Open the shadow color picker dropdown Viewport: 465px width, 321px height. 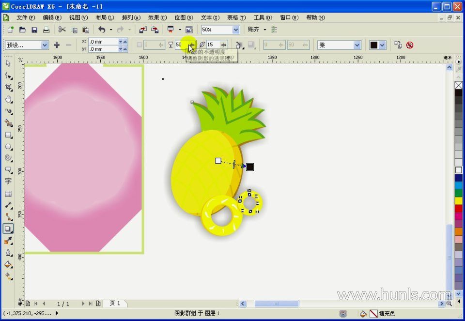coord(382,45)
